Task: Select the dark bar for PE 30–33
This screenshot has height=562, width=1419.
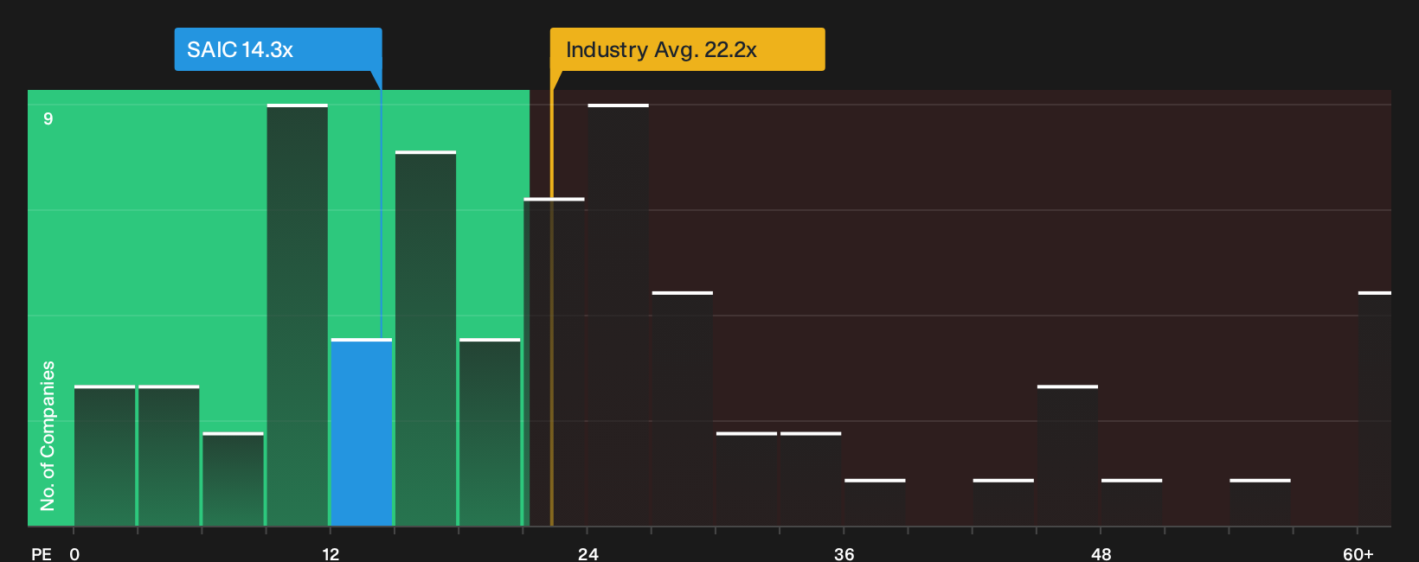Action: point(747,479)
